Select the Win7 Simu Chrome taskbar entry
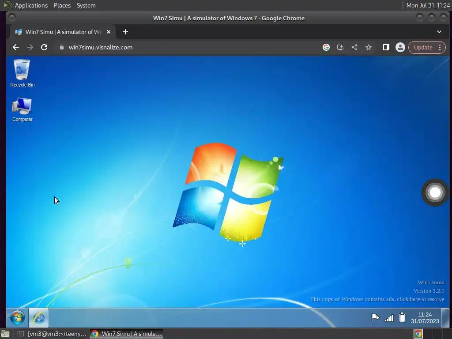The height and width of the screenshot is (339, 452). [127, 334]
